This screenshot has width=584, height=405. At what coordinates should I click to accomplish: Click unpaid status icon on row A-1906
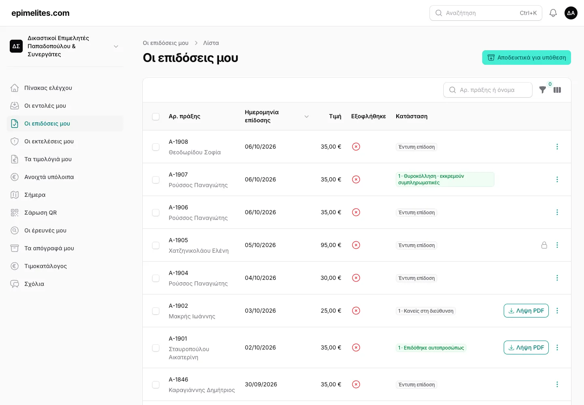click(x=356, y=212)
